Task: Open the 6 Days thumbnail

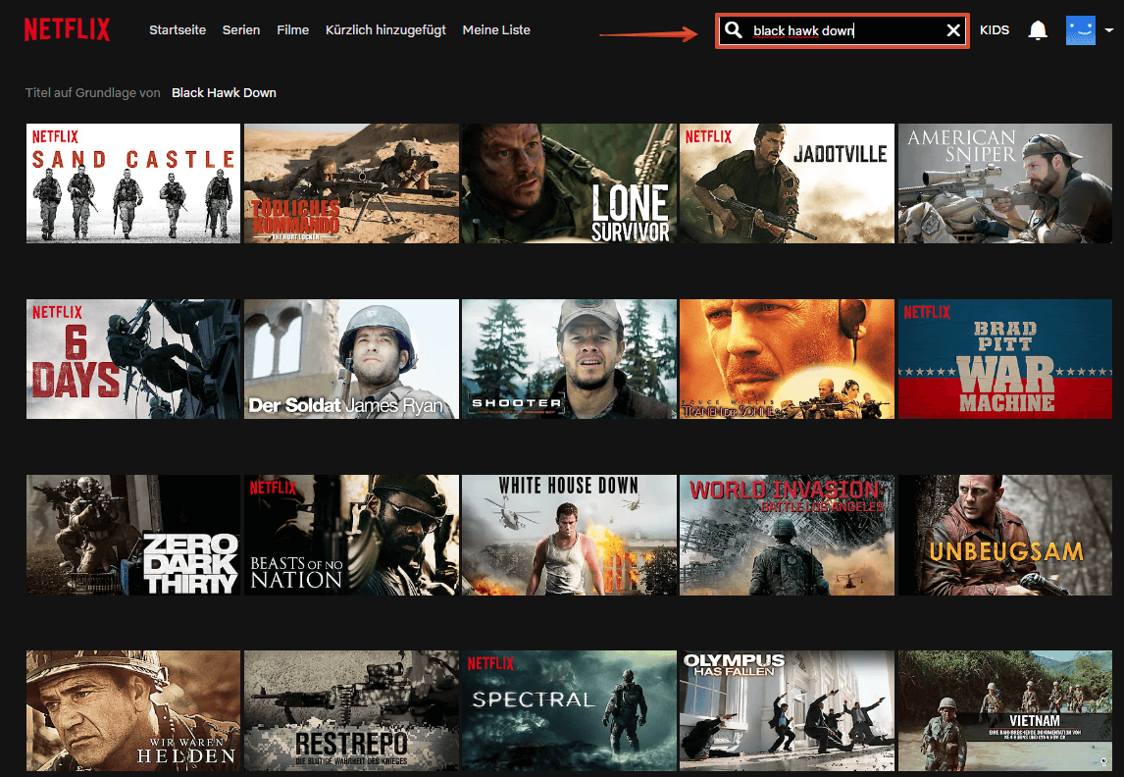Action: (x=133, y=359)
